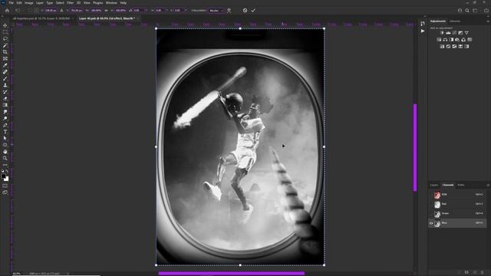The width and height of the screenshot is (491, 276).
Task: Open the search icon at top right
Action: pyautogui.click(x=467, y=10)
